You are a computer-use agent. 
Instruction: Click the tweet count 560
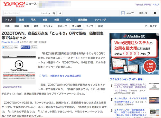16,47
